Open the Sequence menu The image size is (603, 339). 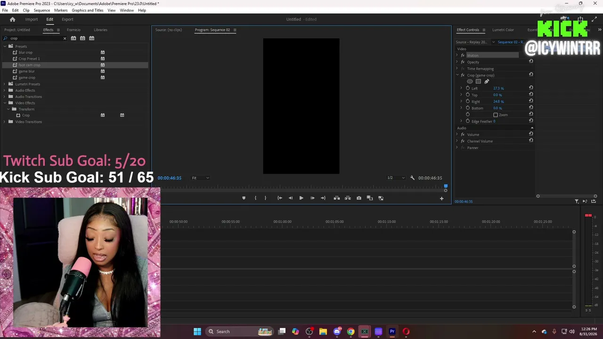42,10
